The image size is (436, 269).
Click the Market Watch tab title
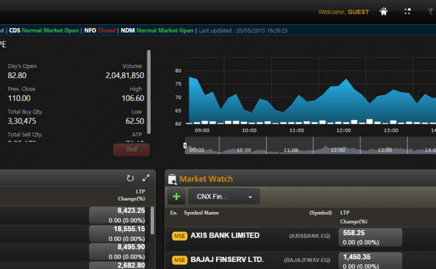tap(206, 179)
